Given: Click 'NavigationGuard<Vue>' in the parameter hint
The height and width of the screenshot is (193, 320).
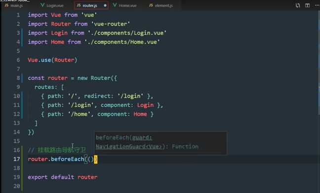Looking at the screenshot, I should (130, 146).
